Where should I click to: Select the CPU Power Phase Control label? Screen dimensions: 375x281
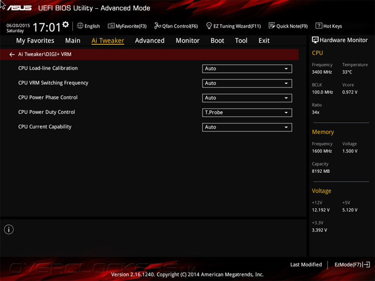[48, 97]
